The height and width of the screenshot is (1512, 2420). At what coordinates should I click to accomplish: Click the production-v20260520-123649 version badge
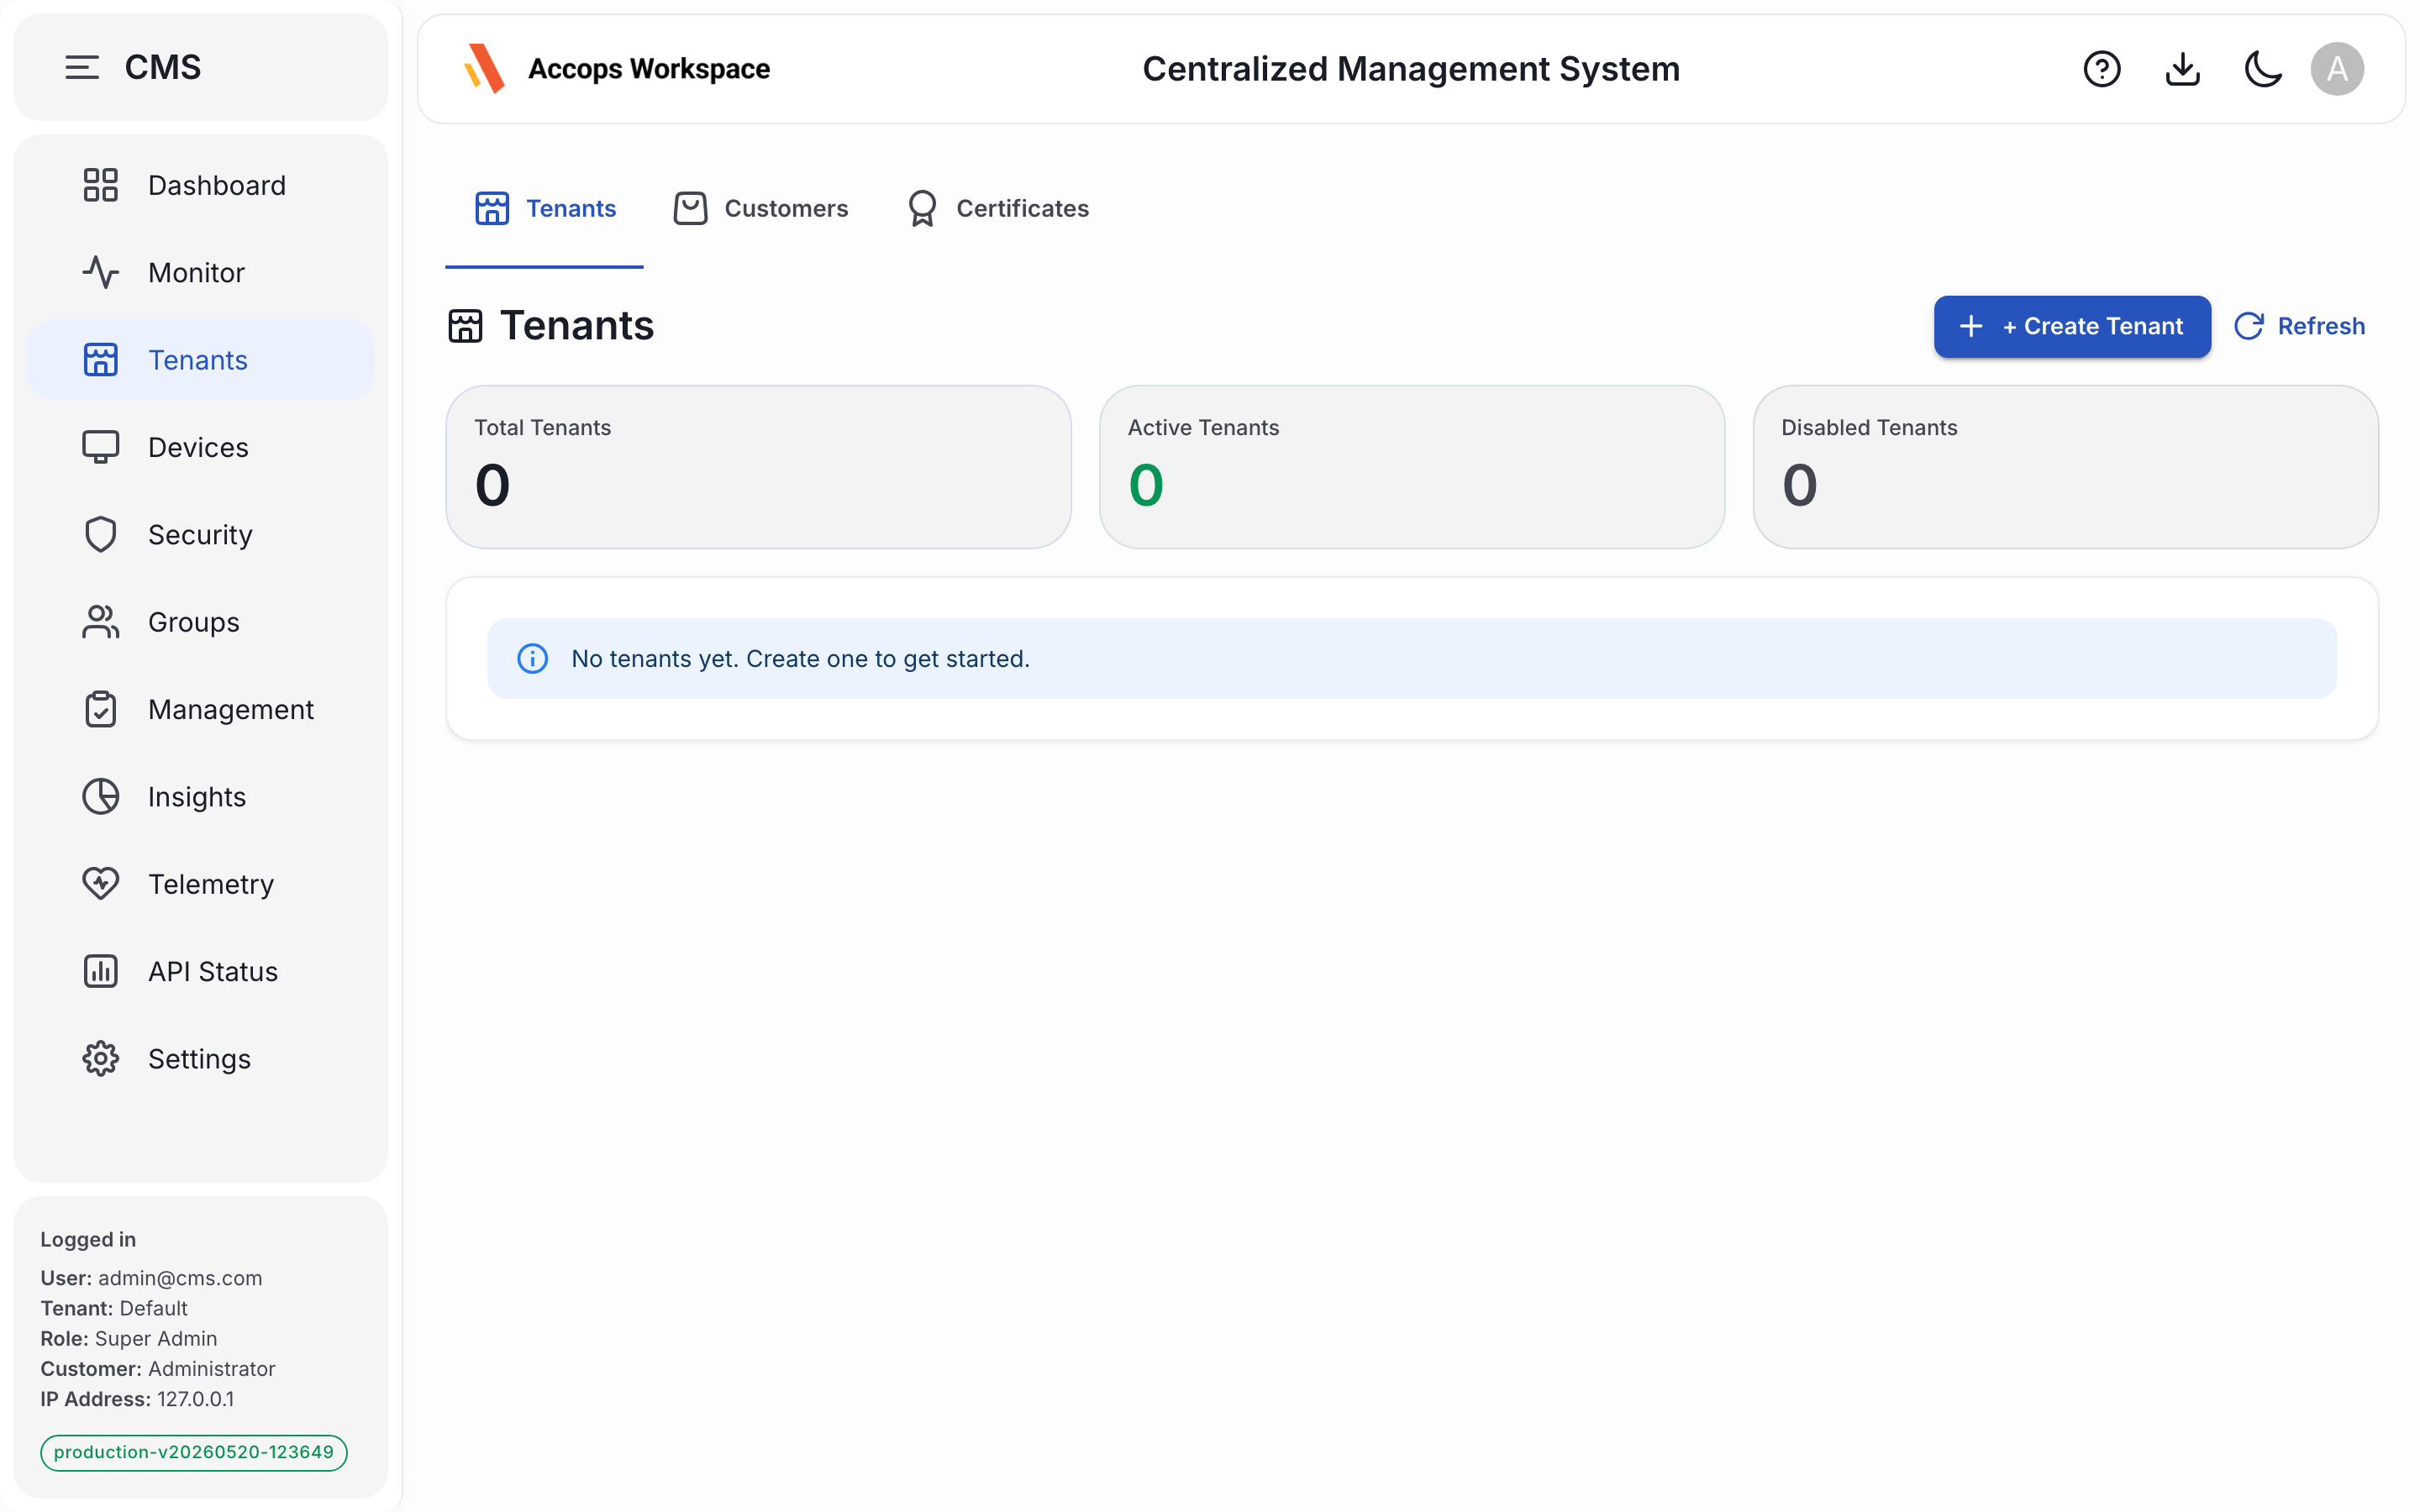(x=194, y=1452)
